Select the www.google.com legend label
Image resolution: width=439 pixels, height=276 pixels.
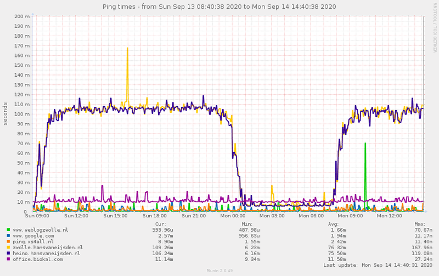coord(33,236)
